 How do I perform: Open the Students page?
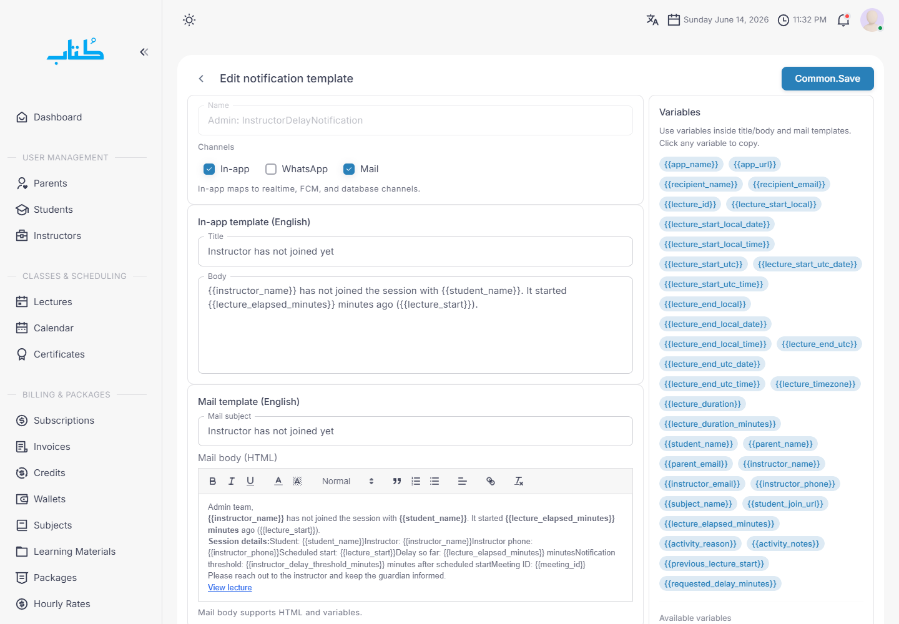53,210
